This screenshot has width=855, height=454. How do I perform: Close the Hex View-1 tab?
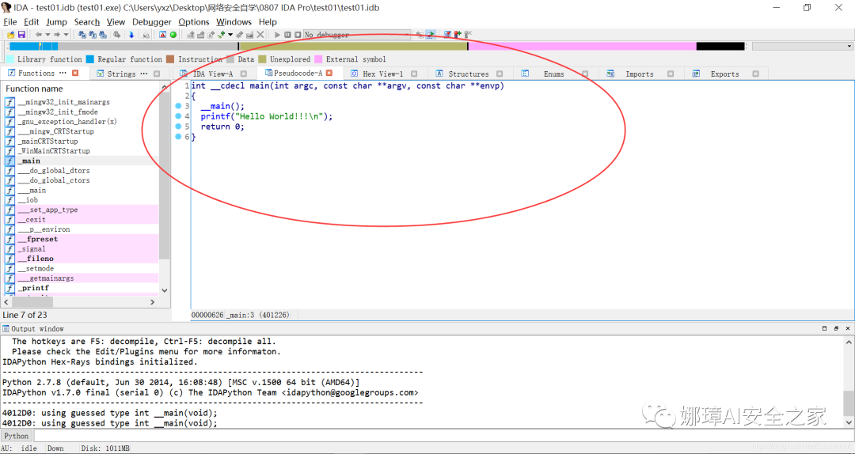(x=414, y=74)
